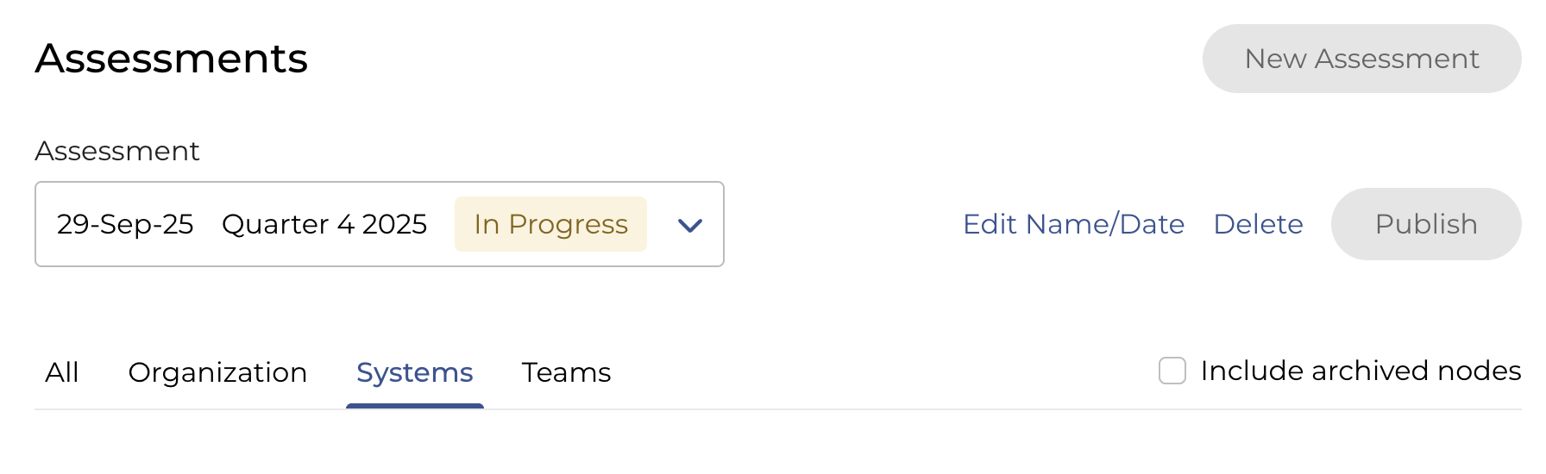This screenshot has width=1546, height=474.
Task: Click the New Assessment button
Action: coord(1361,59)
